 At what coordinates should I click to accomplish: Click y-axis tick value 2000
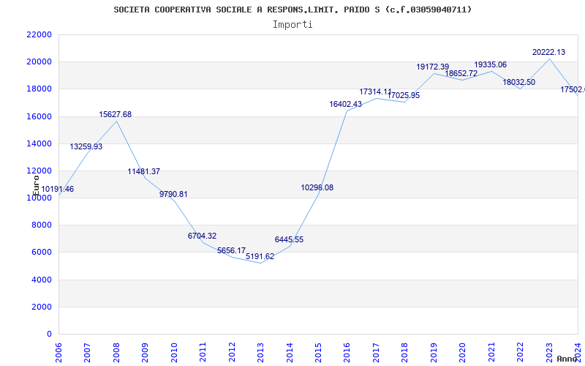[x=42, y=307]
